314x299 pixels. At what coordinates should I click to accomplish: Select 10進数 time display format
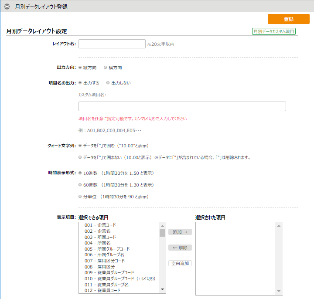pos(80,173)
